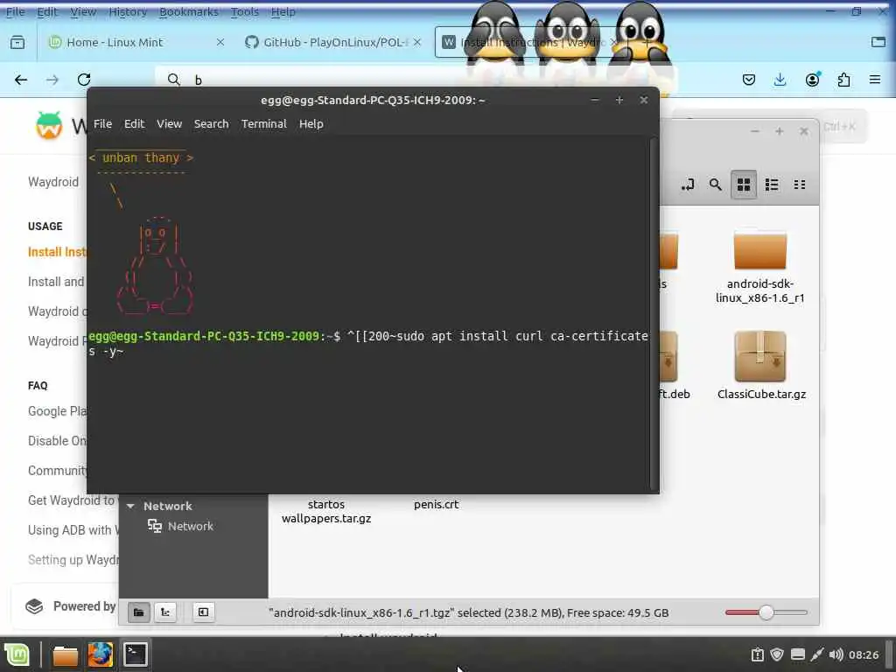
Task: Click the clipboard tray icon
Action: pyautogui.click(x=757, y=654)
